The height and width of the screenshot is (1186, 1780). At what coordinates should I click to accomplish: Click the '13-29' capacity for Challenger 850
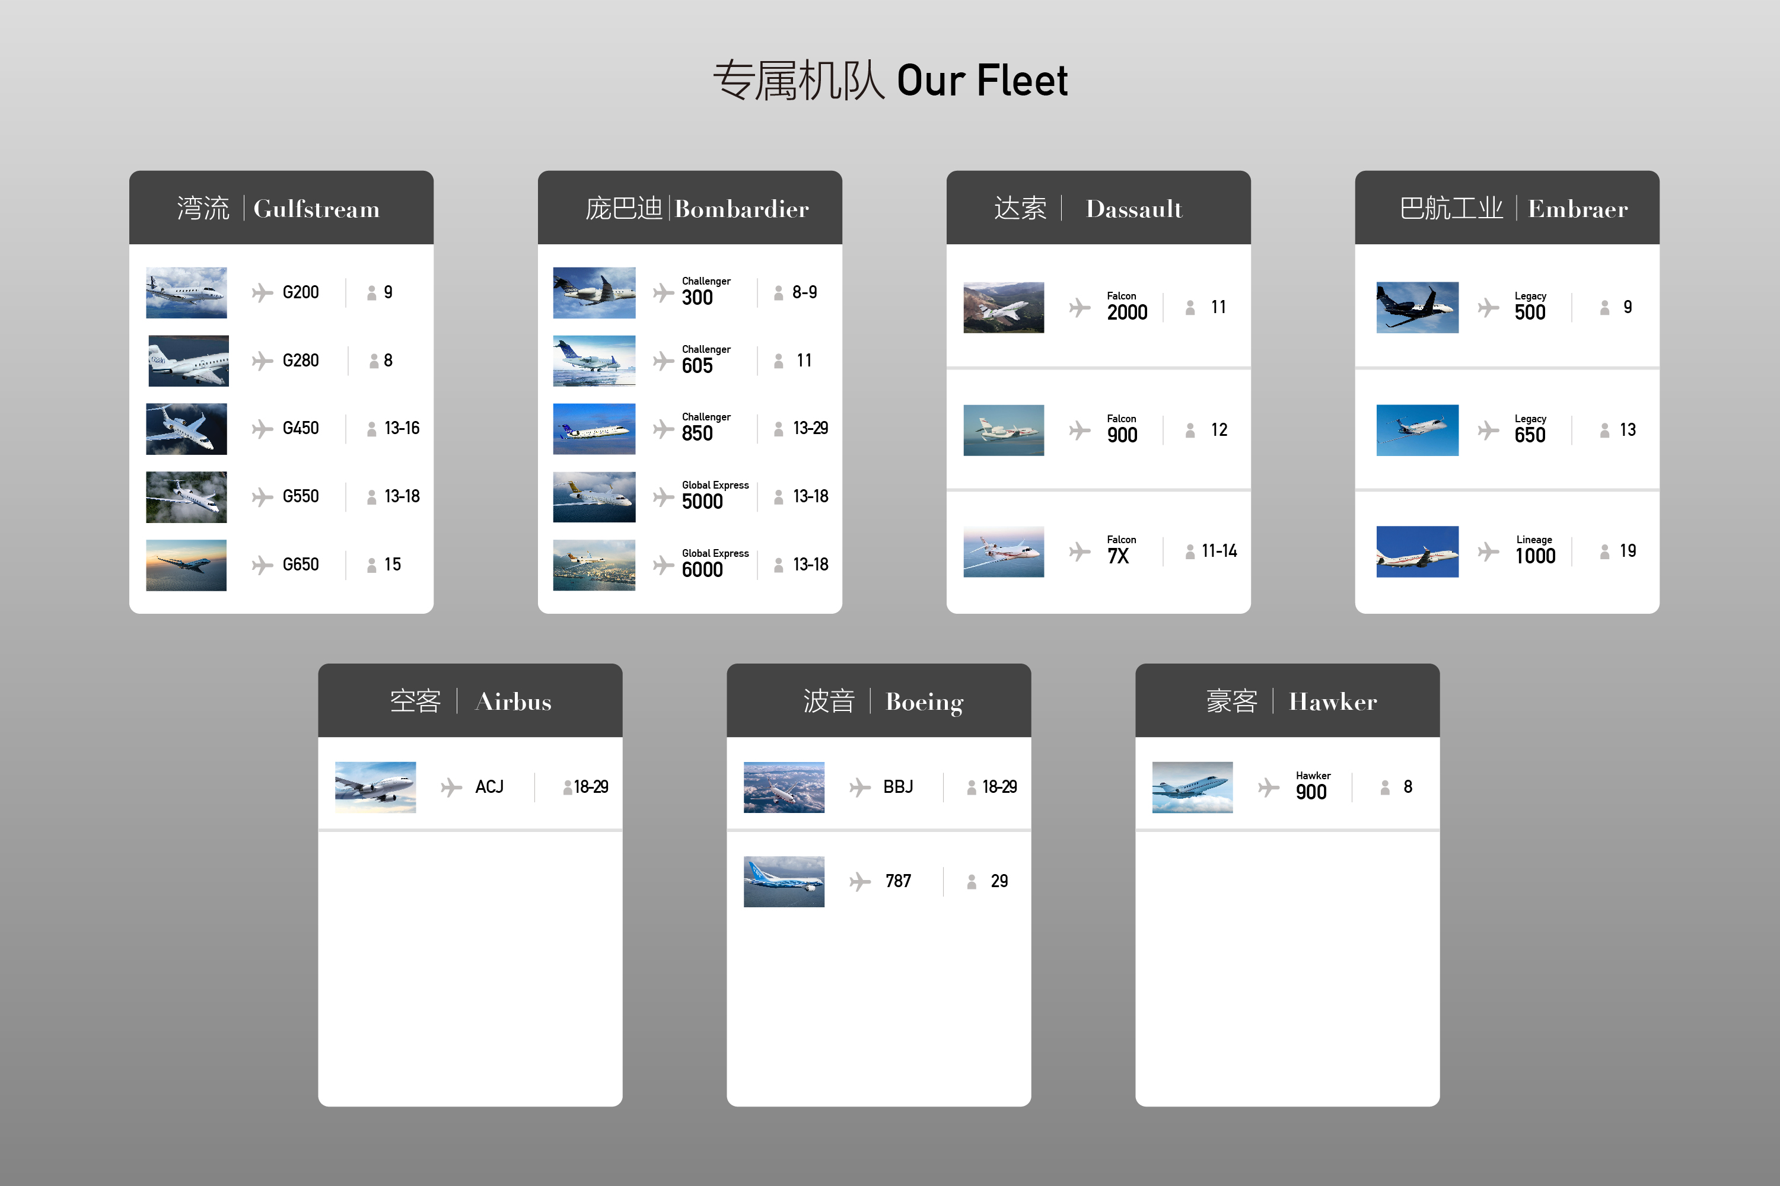tap(810, 429)
